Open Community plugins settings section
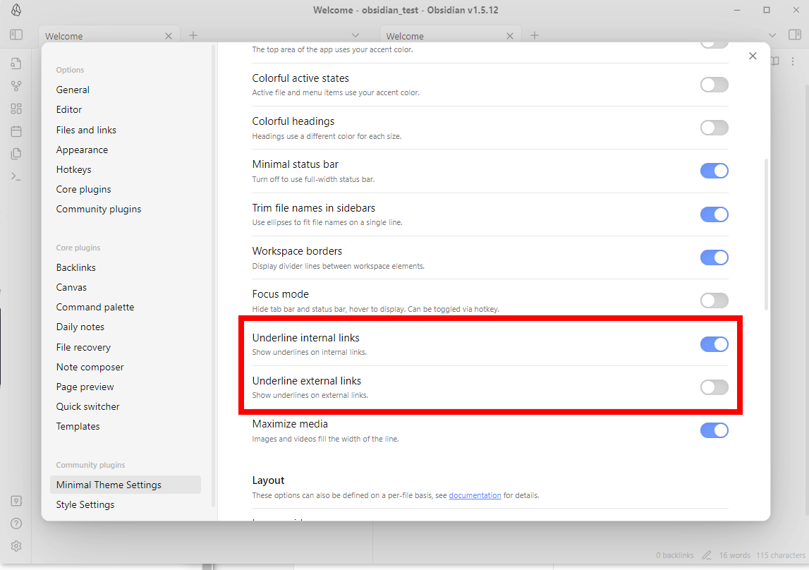 pos(126,209)
